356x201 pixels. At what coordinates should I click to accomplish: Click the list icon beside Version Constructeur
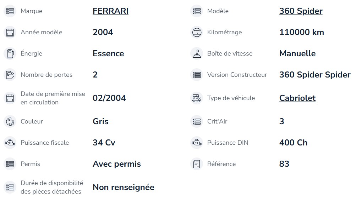click(197, 75)
